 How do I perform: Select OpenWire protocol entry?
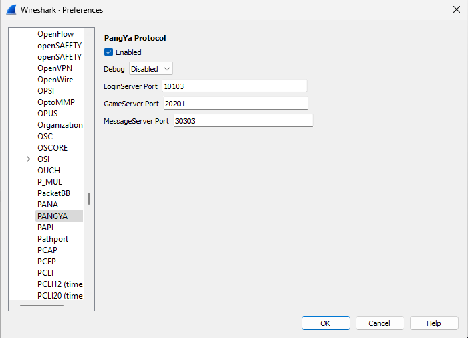click(x=55, y=80)
